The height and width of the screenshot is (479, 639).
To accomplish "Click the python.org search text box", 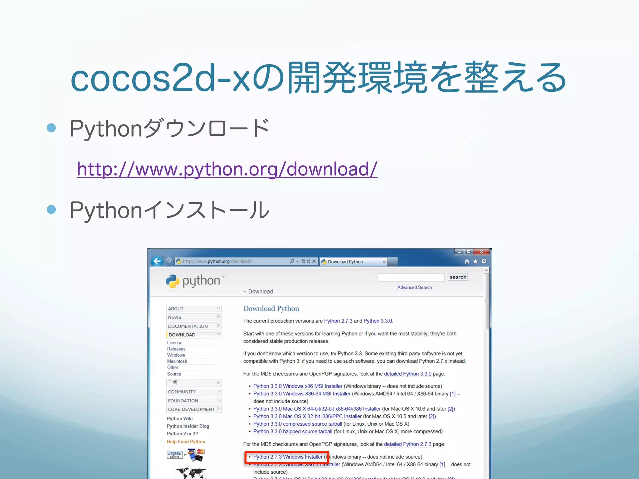I will point(411,277).
